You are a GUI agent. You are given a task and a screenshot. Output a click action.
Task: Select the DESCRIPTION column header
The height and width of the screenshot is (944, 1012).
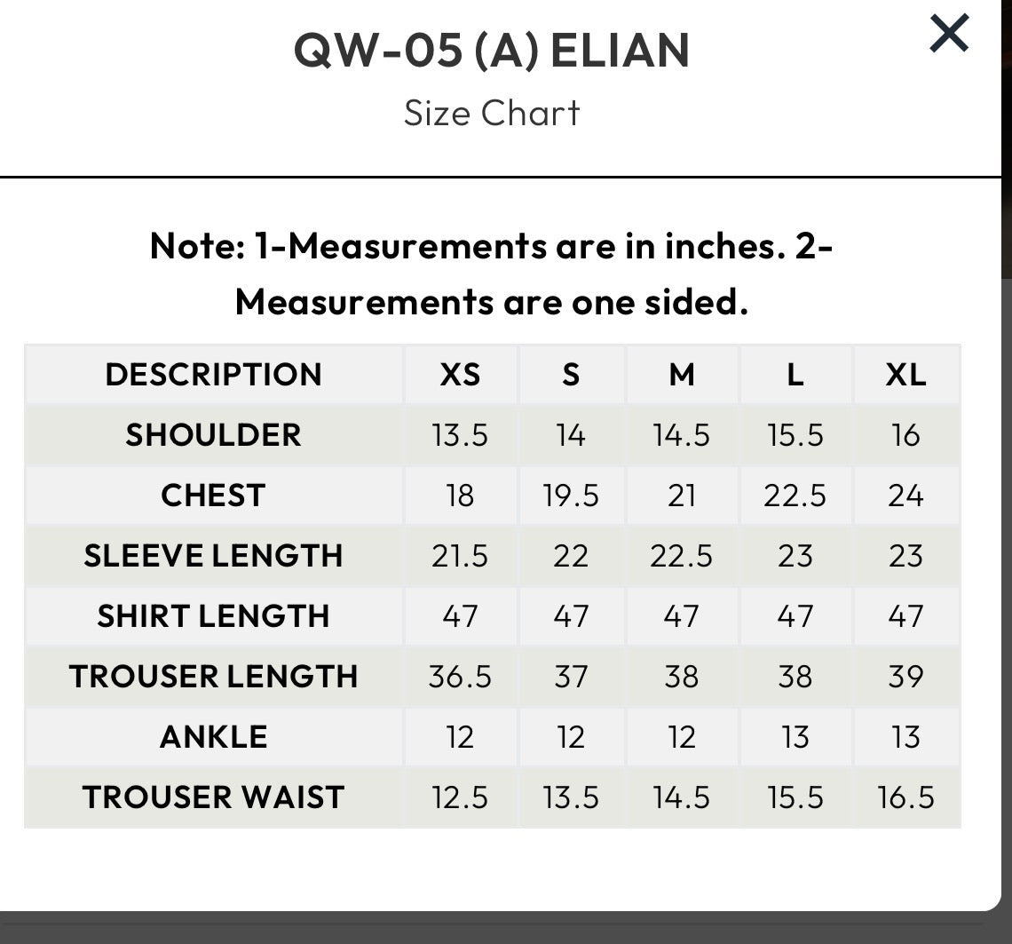213,375
